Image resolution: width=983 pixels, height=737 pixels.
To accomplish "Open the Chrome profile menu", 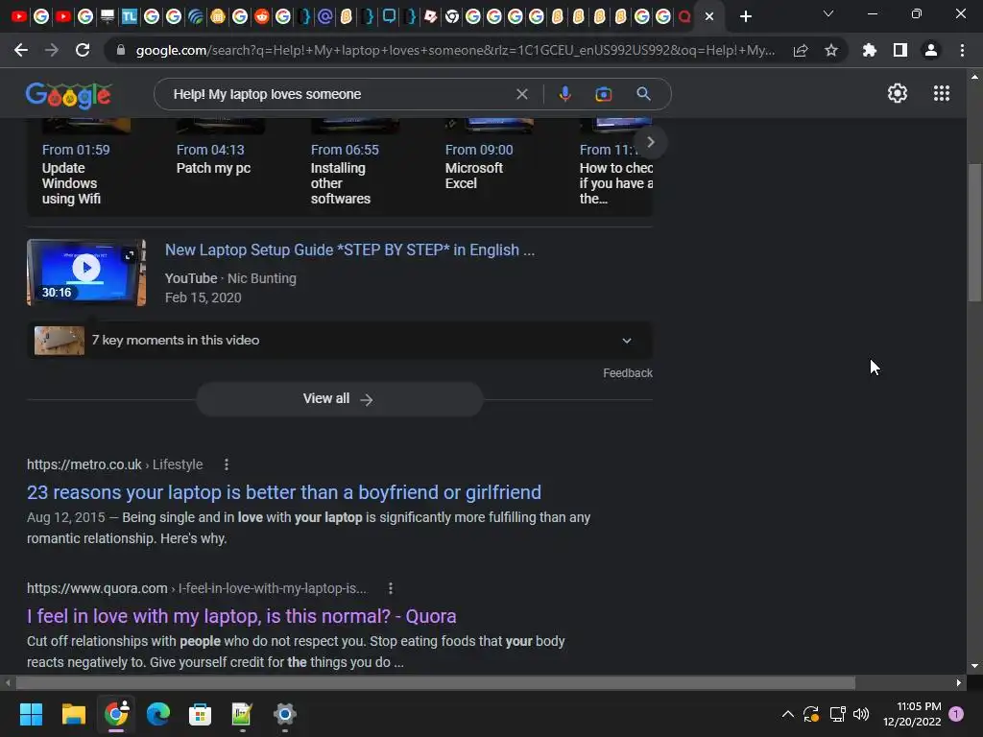I will click(x=931, y=50).
